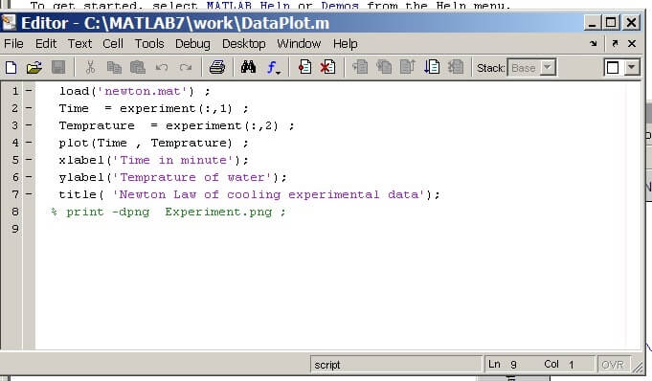The width and height of the screenshot is (652, 381).
Task: Click the commented print -dpng line
Action: tap(169, 213)
